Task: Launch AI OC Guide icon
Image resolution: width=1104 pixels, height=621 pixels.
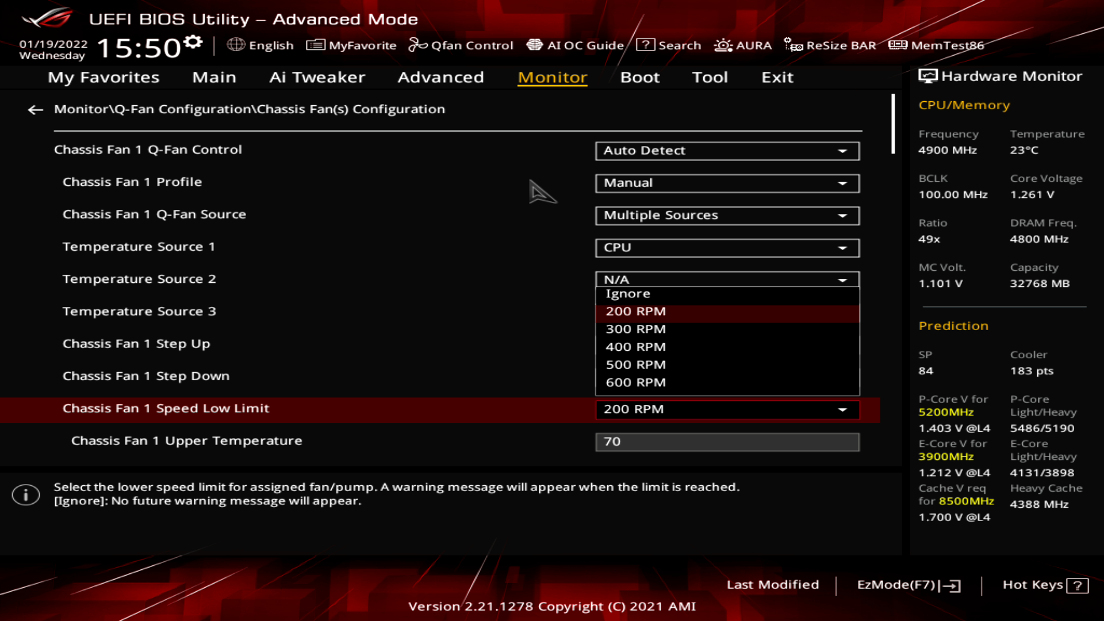Action: coord(535,45)
